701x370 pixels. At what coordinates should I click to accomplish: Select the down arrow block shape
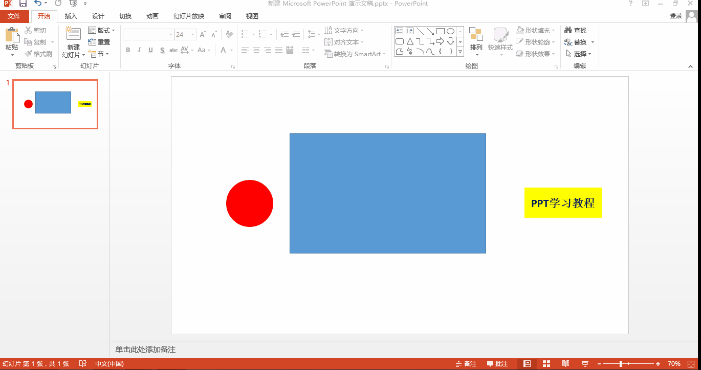451,41
